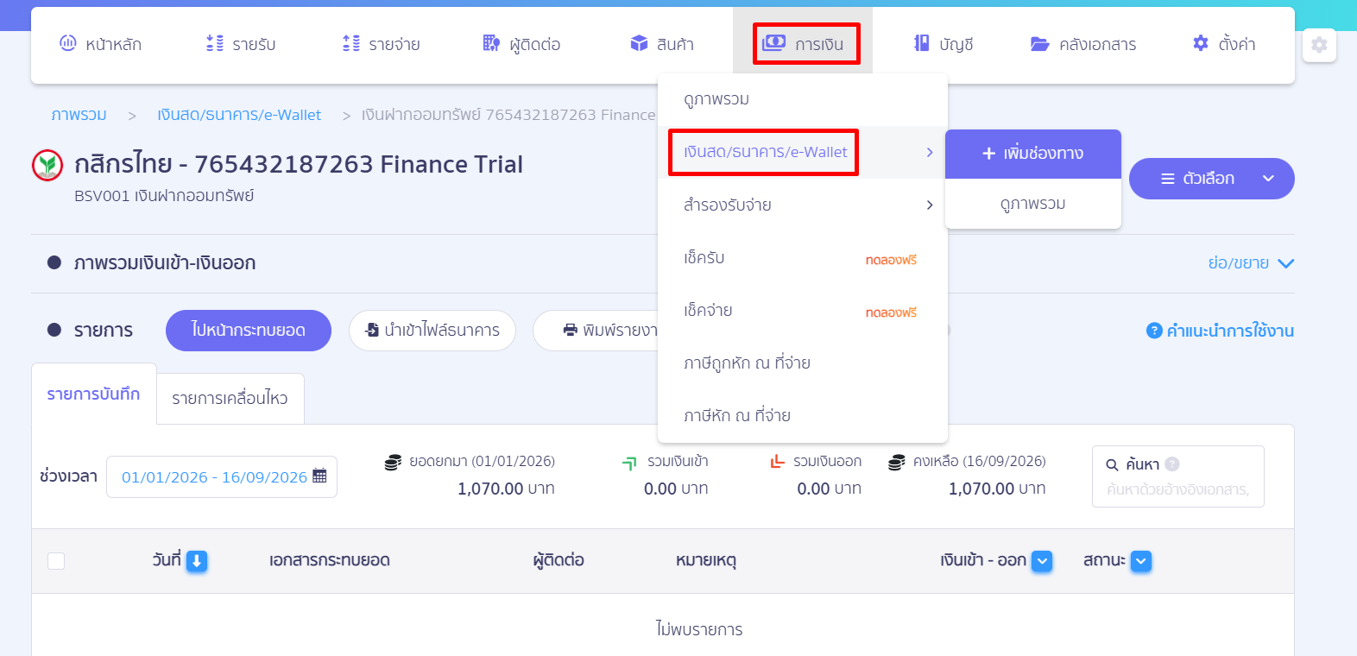Screen dimensions: 1357x656
Task: Open the ตั้งค่า menu
Action: tap(1224, 44)
